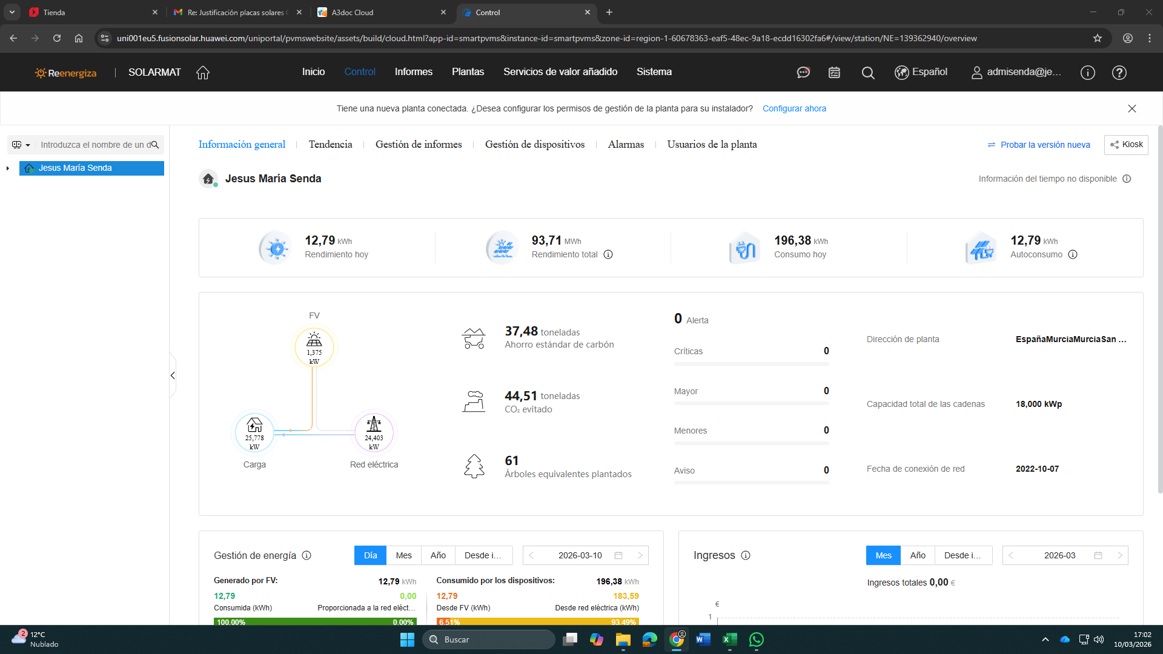Open the messages chat icon
Image resolution: width=1163 pixels, height=654 pixels.
(803, 73)
